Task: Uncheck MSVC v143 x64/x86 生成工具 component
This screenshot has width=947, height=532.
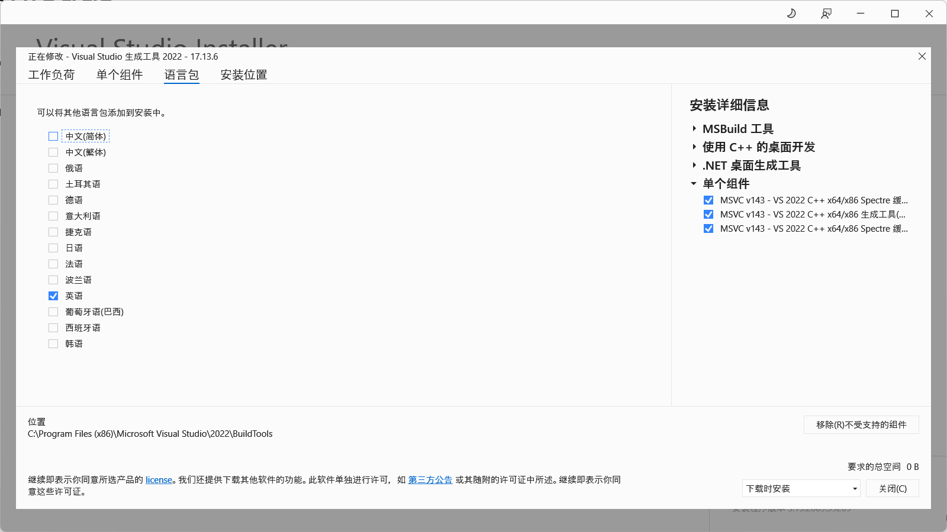Action: (x=708, y=215)
